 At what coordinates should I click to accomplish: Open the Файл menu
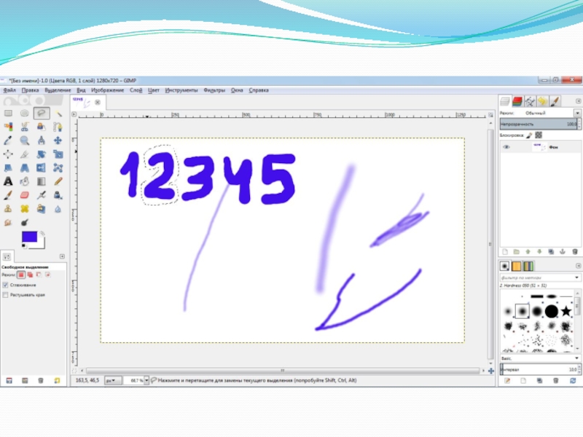9,90
